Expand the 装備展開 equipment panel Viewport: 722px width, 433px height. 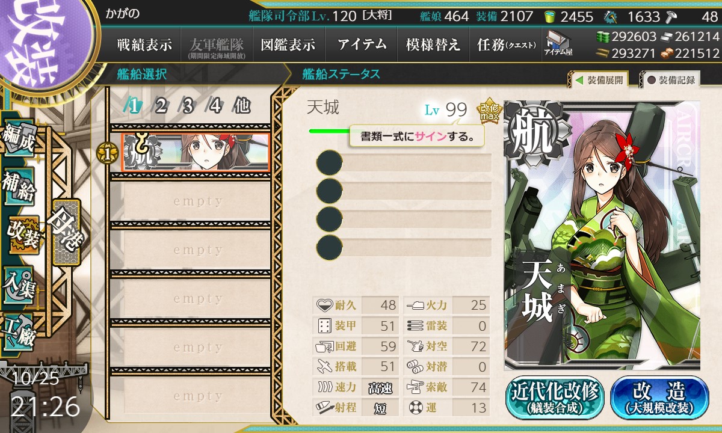(x=597, y=80)
